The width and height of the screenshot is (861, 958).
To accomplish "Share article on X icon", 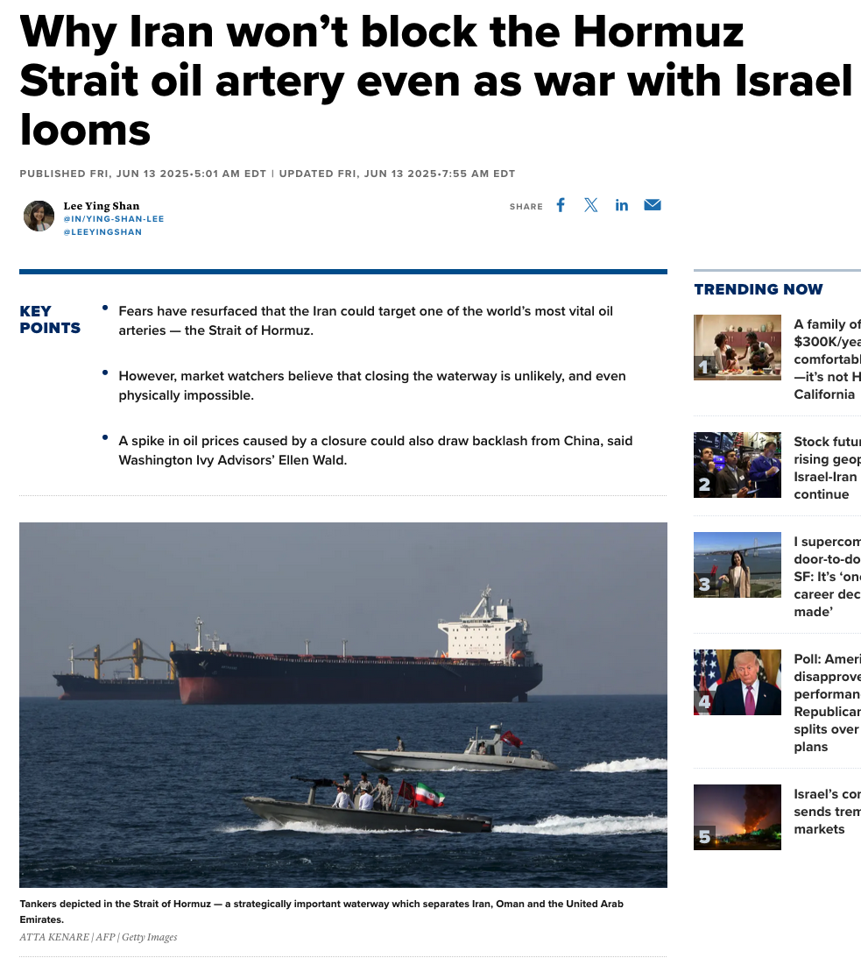I will click(x=590, y=205).
